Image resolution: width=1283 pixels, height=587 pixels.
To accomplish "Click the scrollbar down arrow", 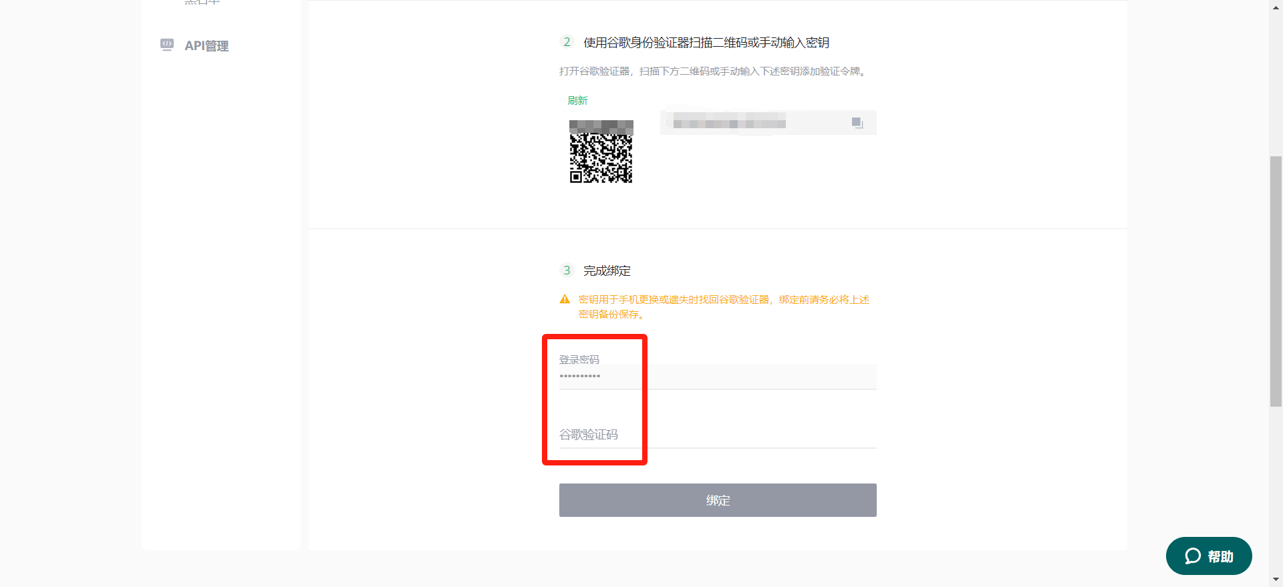I will (x=1276, y=580).
